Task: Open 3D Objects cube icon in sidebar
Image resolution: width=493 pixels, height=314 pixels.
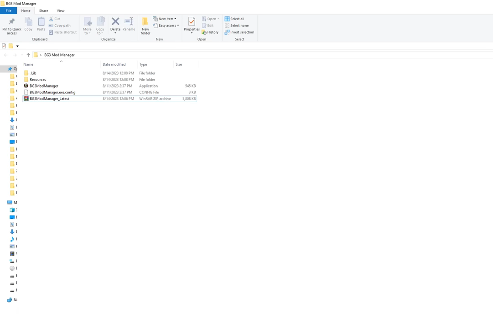Action: (12, 210)
